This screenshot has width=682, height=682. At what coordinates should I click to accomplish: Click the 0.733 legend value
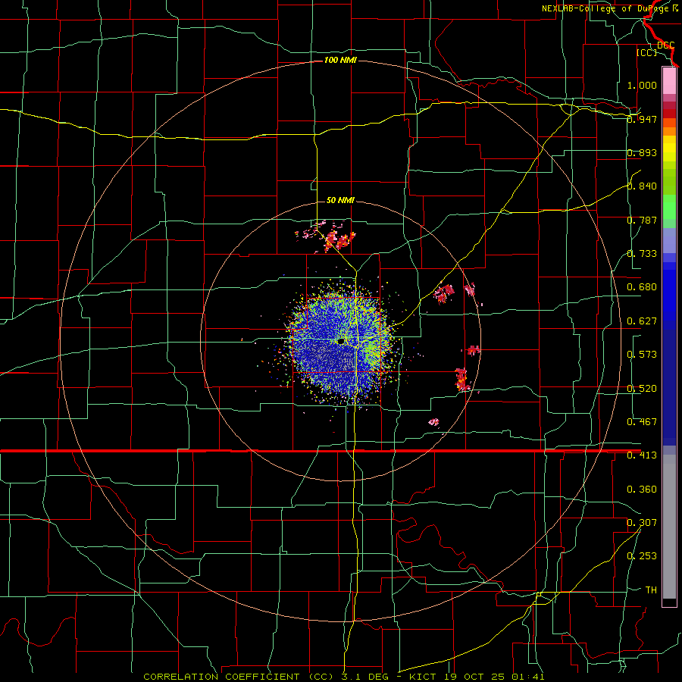pyautogui.click(x=642, y=254)
